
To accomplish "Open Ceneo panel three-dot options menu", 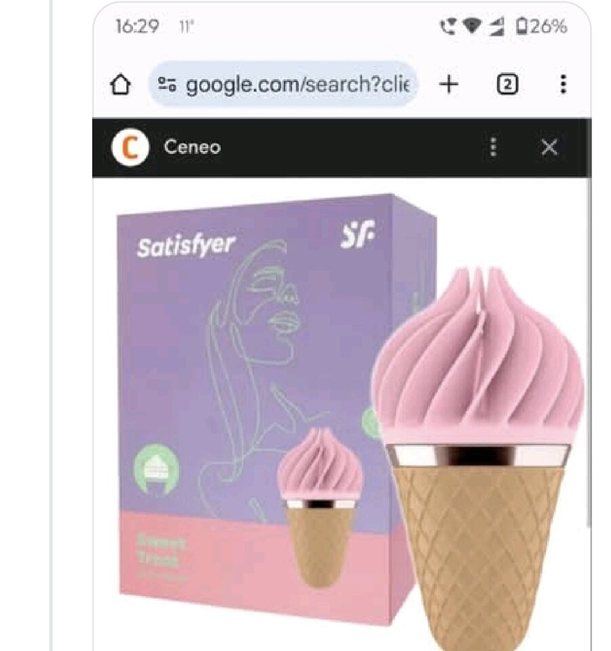I will tap(493, 147).
